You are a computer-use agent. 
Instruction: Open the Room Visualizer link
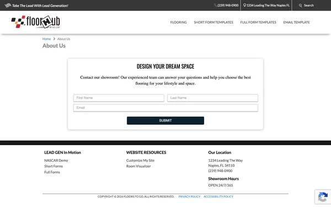[138, 166]
